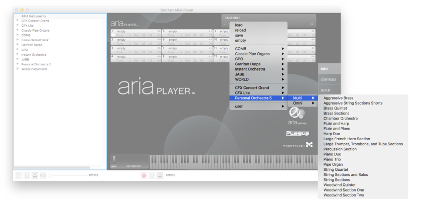Expand the Garritan Harps tree node
The width and height of the screenshot is (445, 201).
18,45
